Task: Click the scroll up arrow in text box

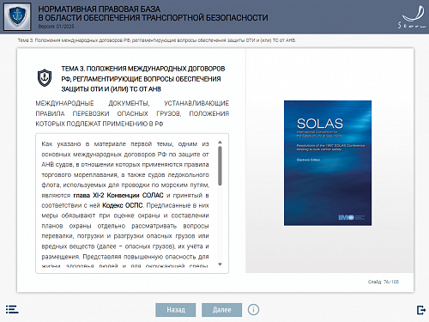Action: [220, 143]
